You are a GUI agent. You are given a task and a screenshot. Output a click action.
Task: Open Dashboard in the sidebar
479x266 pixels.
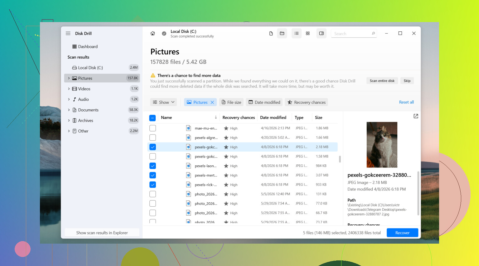click(x=102, y=47)
